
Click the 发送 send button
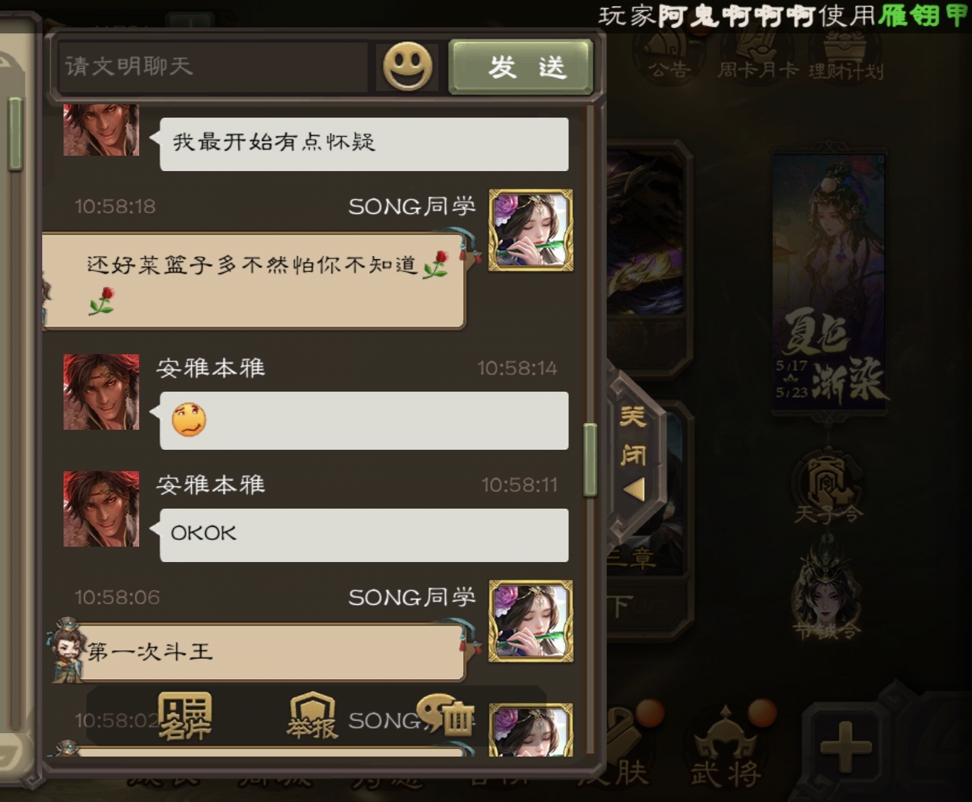tap(521, 67)
